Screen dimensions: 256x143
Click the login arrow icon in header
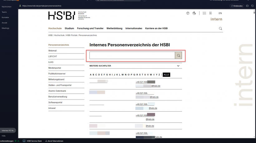[x=211, y=13]
